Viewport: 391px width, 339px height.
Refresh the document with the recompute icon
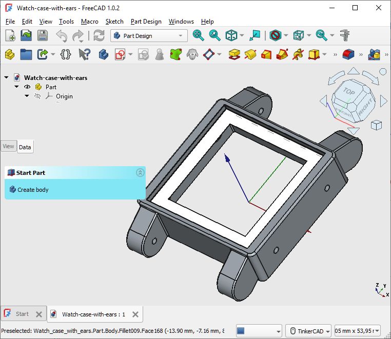[x=99, y=35]
